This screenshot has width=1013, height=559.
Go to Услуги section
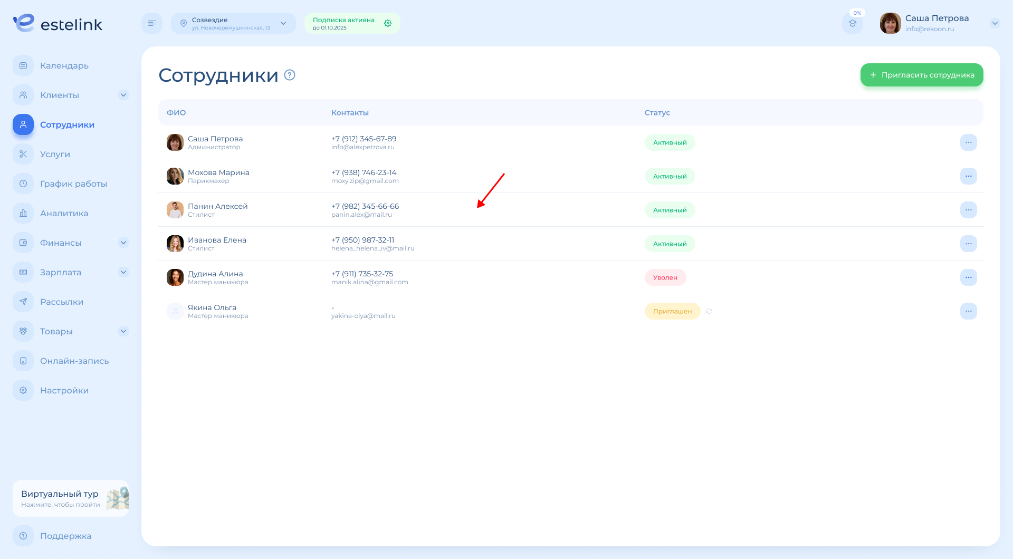click(55, 155)
